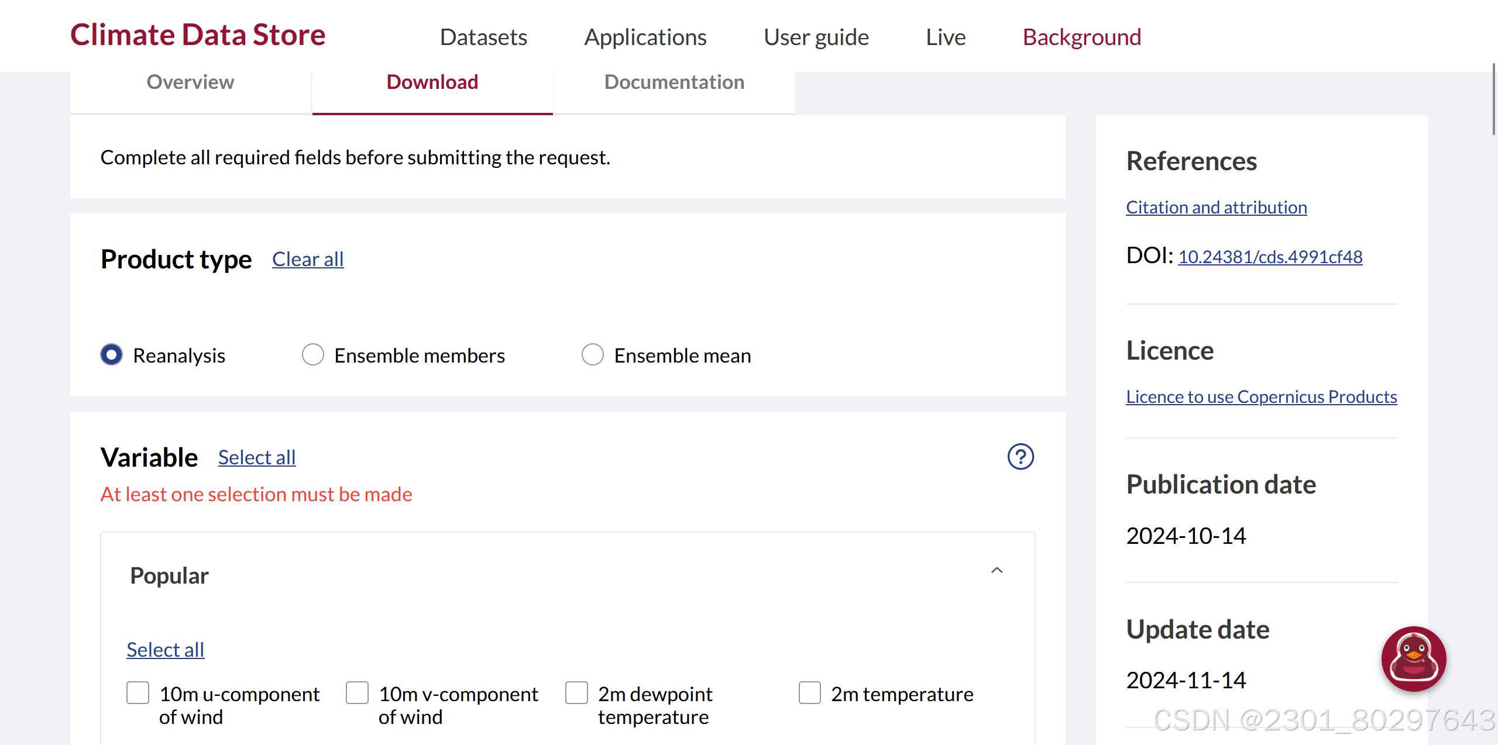Click Clear all next to Product type
The height and width of the screenshot is (745, 1498).
click(308, 259)
